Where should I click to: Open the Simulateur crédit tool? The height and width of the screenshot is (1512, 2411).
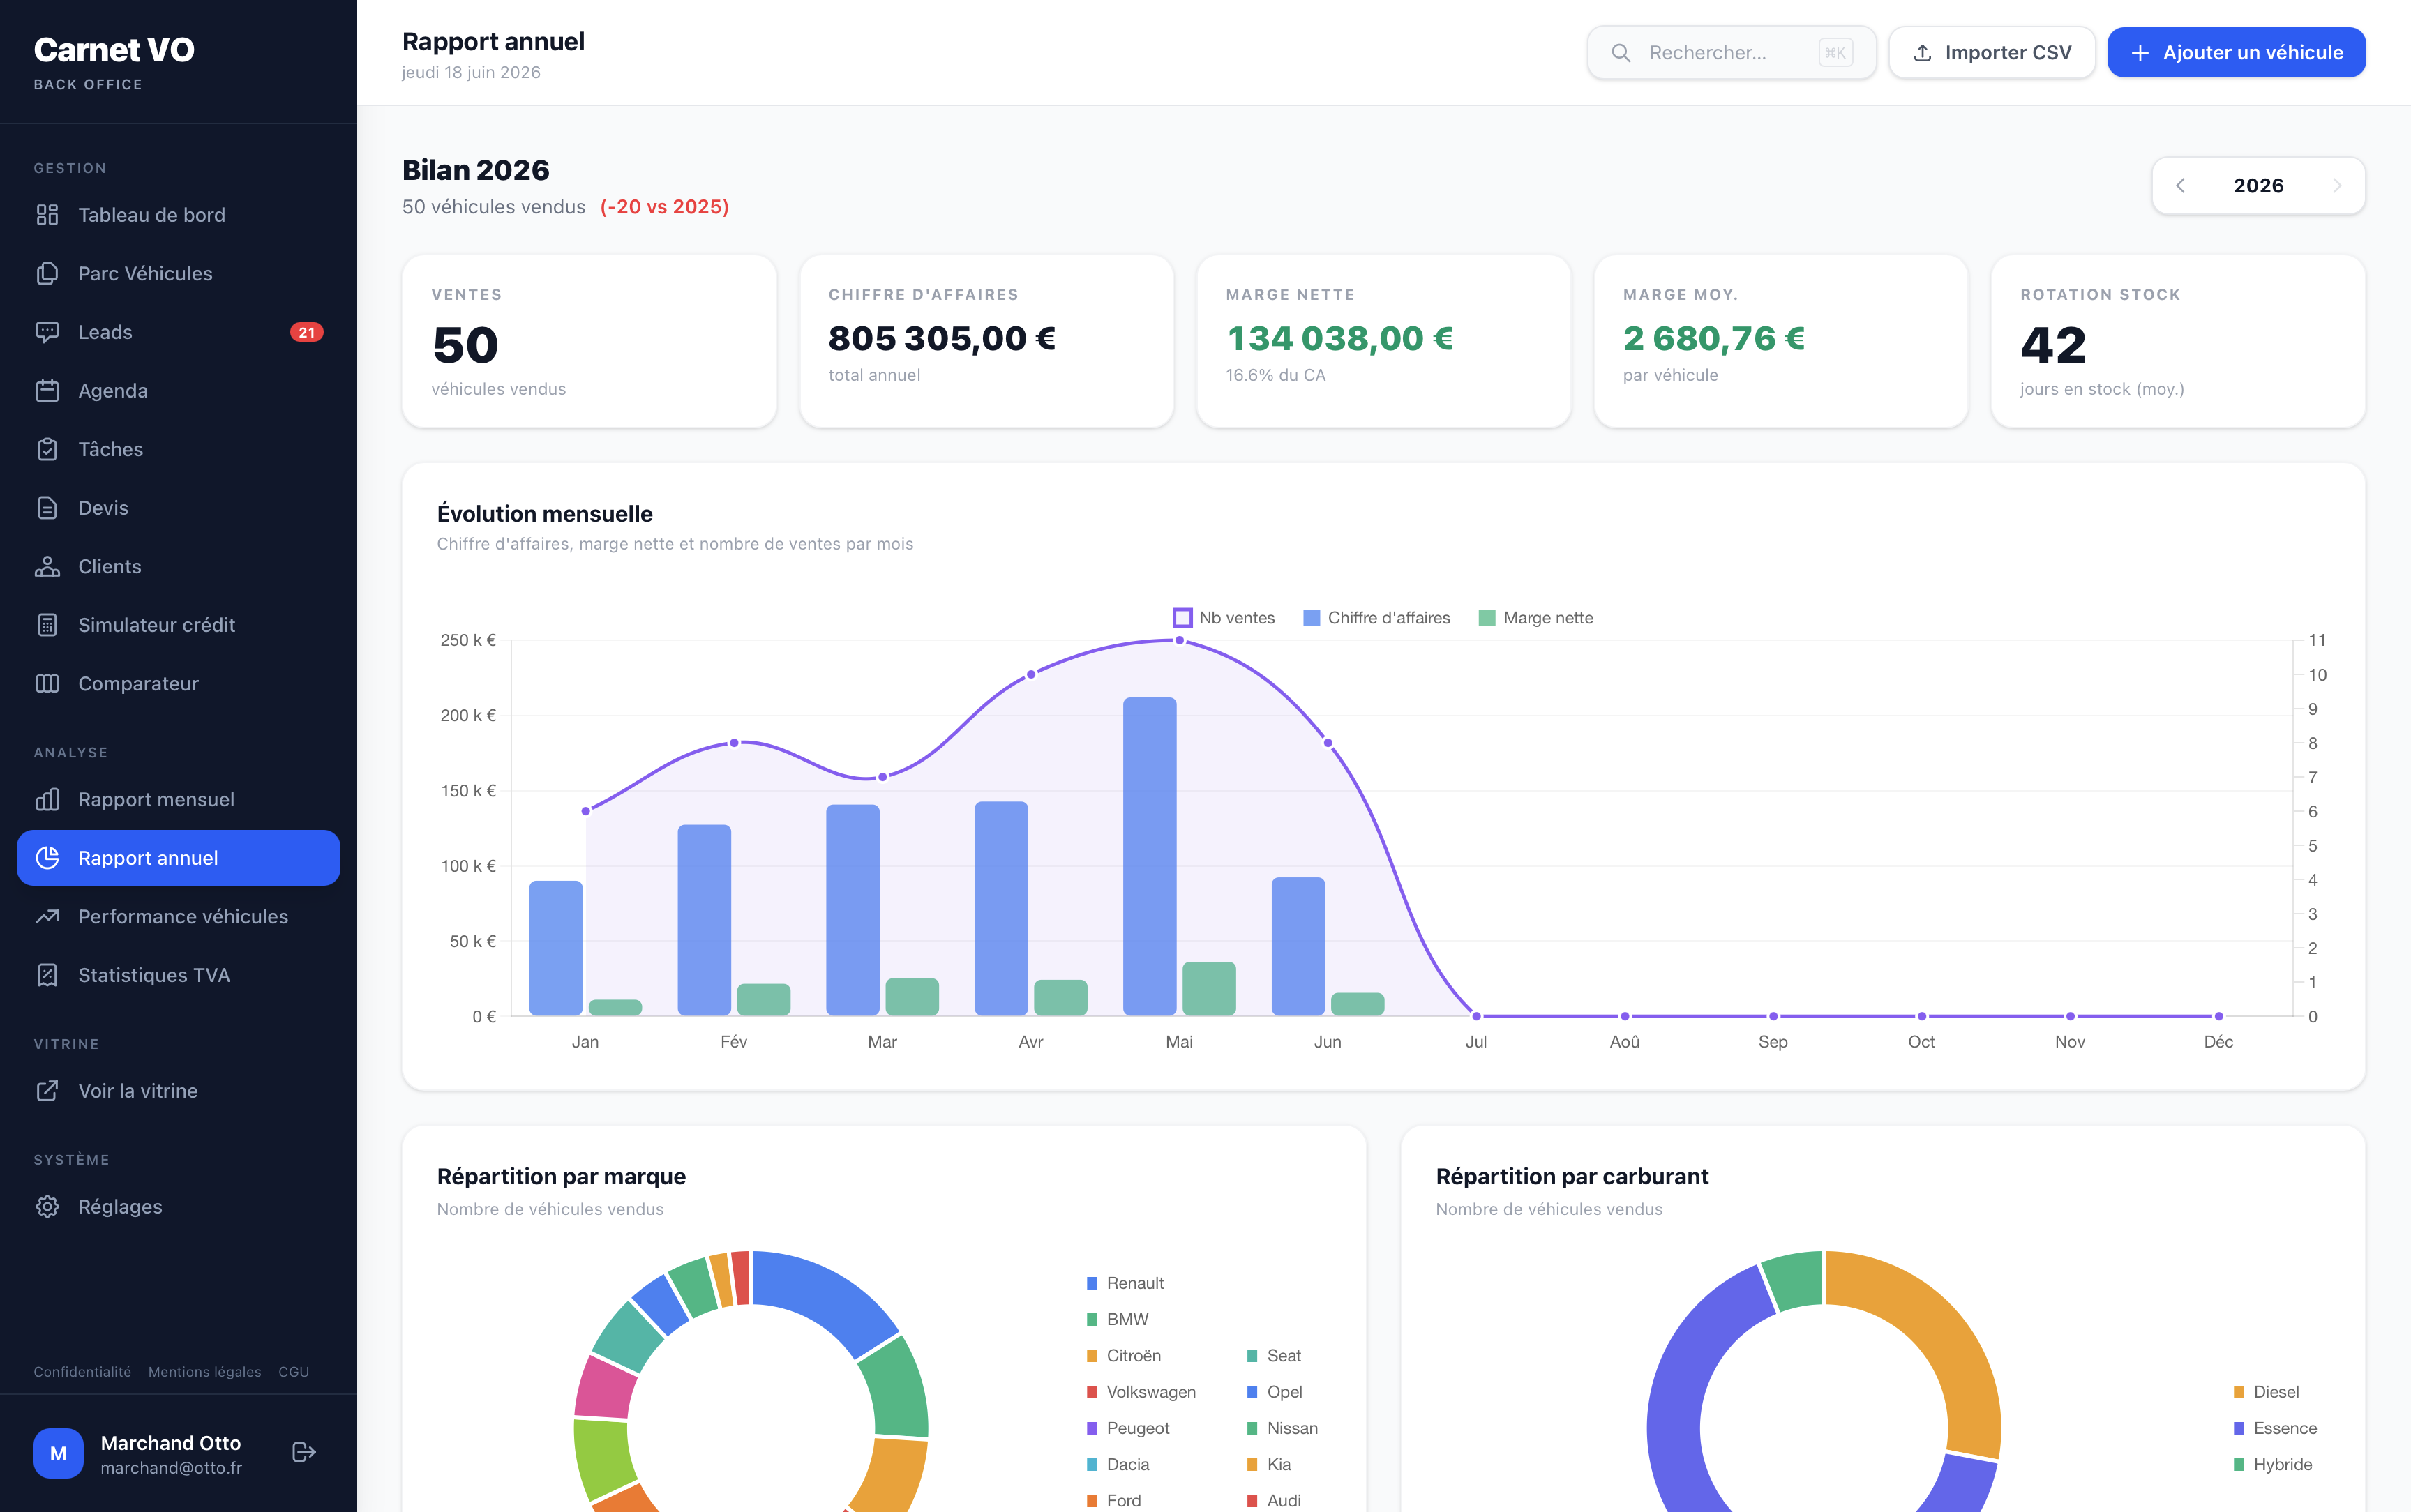coord(178,625)
